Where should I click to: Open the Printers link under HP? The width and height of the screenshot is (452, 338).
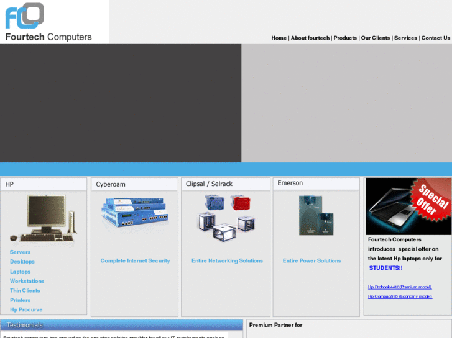tap(20, 300)
